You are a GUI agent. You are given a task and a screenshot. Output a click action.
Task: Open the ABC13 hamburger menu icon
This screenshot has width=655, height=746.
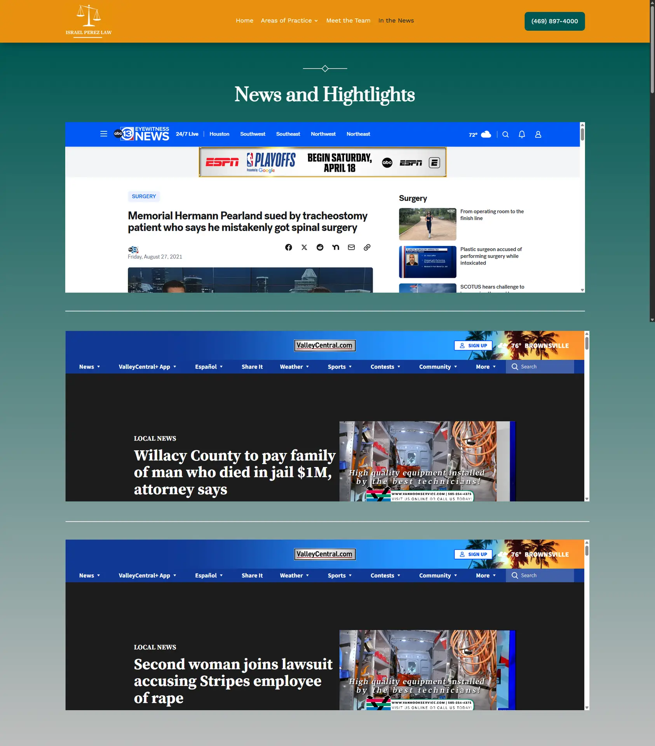tap(104, 134)
